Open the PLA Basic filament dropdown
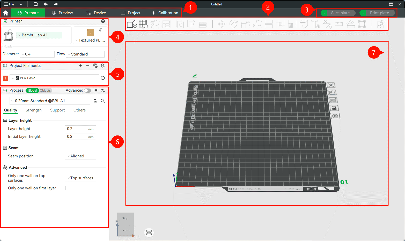This screenshot has width=405, height=241. click(x=54, y=78)
